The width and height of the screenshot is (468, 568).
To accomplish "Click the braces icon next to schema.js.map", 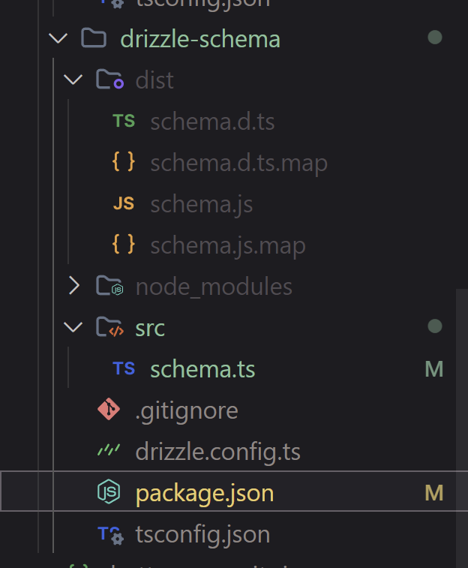I will (x=124, y=245).
